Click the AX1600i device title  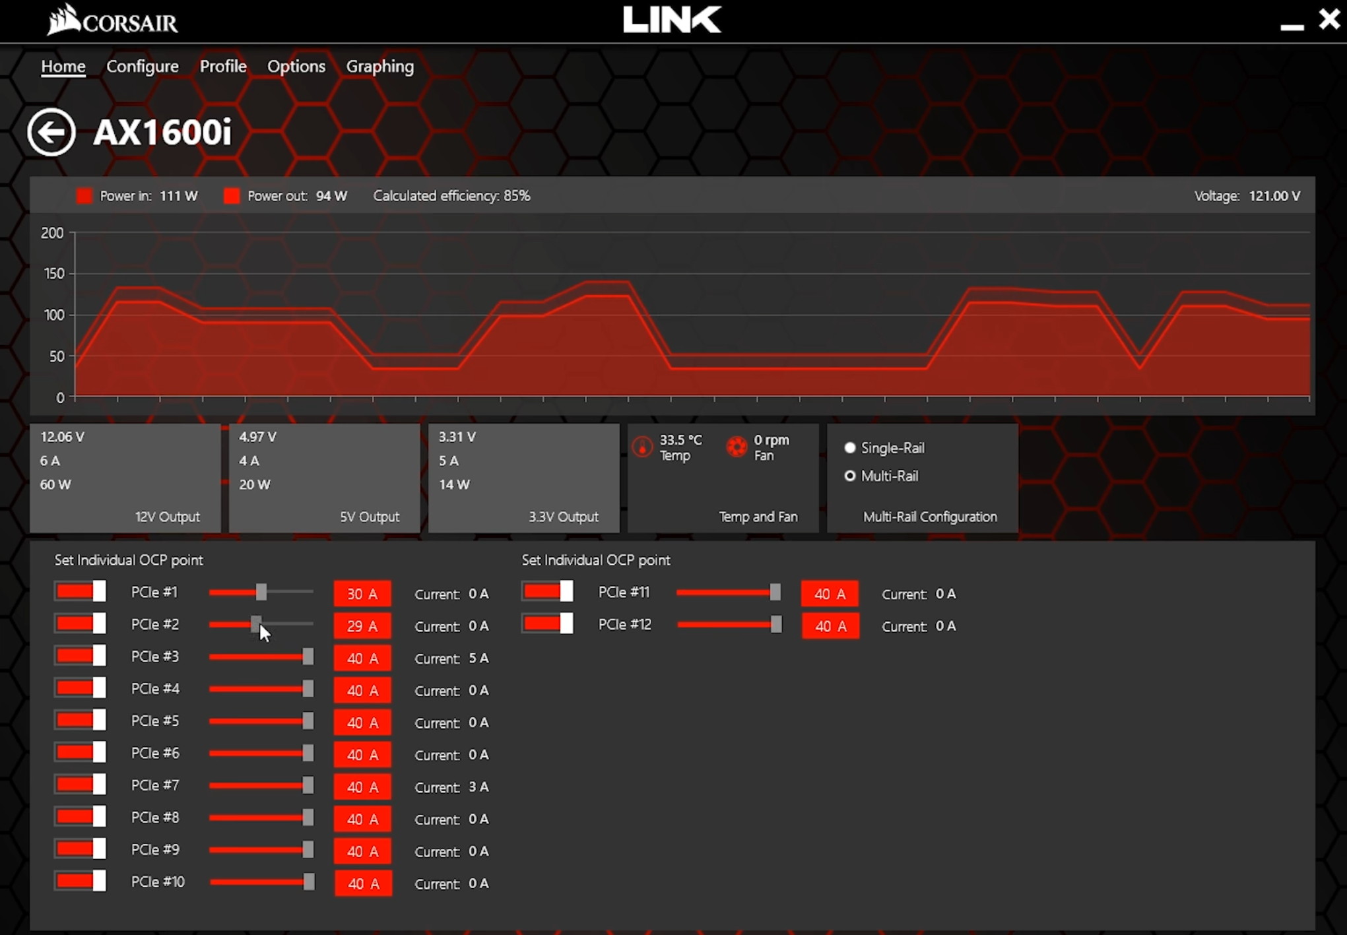click(162, 133)
